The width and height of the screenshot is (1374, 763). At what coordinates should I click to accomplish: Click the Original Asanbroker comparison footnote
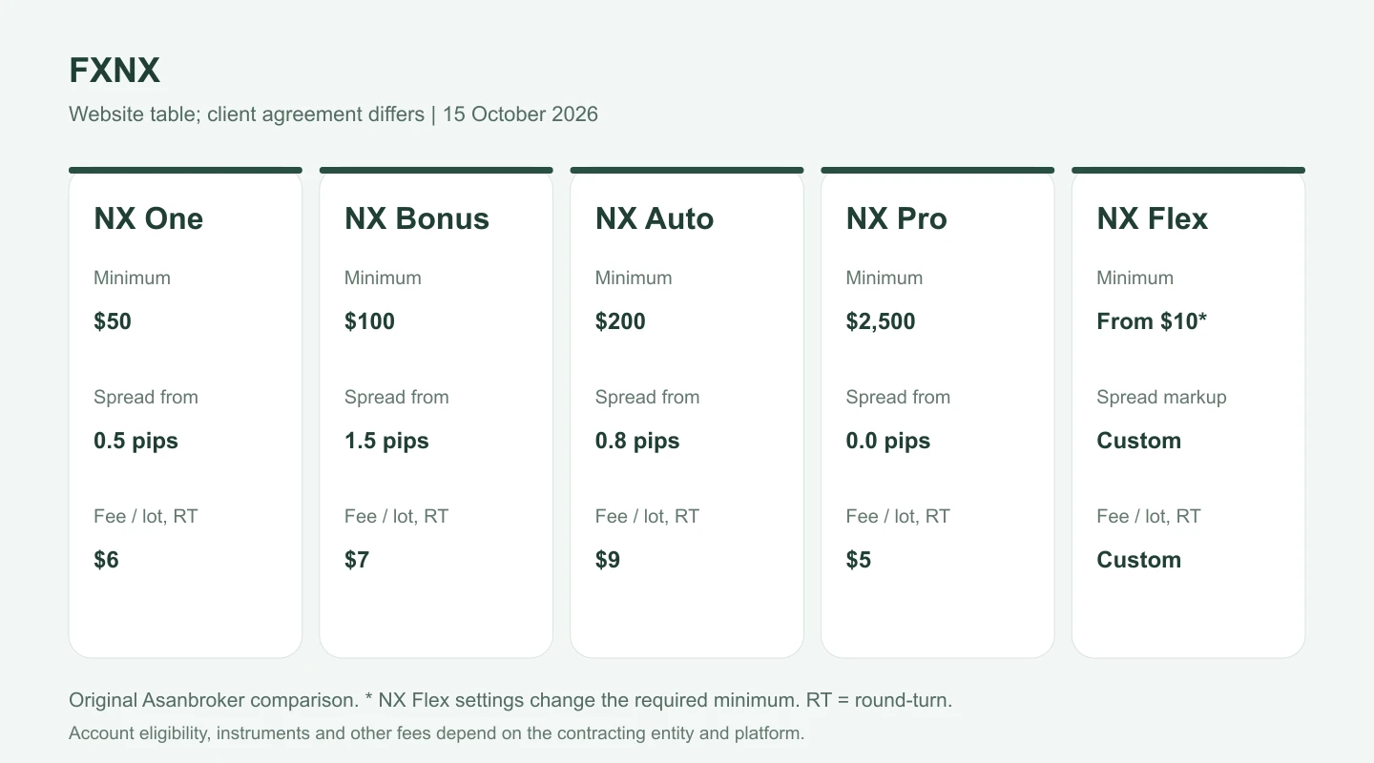pos(214,700)
